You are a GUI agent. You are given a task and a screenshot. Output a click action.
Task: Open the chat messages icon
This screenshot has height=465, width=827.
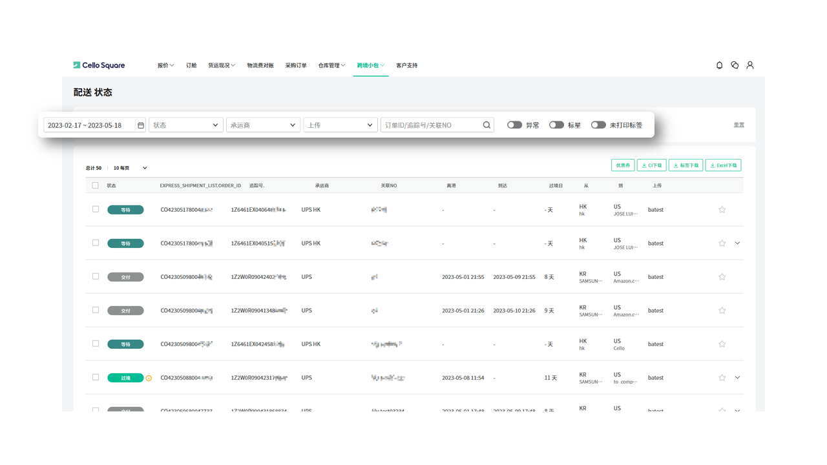point(735,65)
